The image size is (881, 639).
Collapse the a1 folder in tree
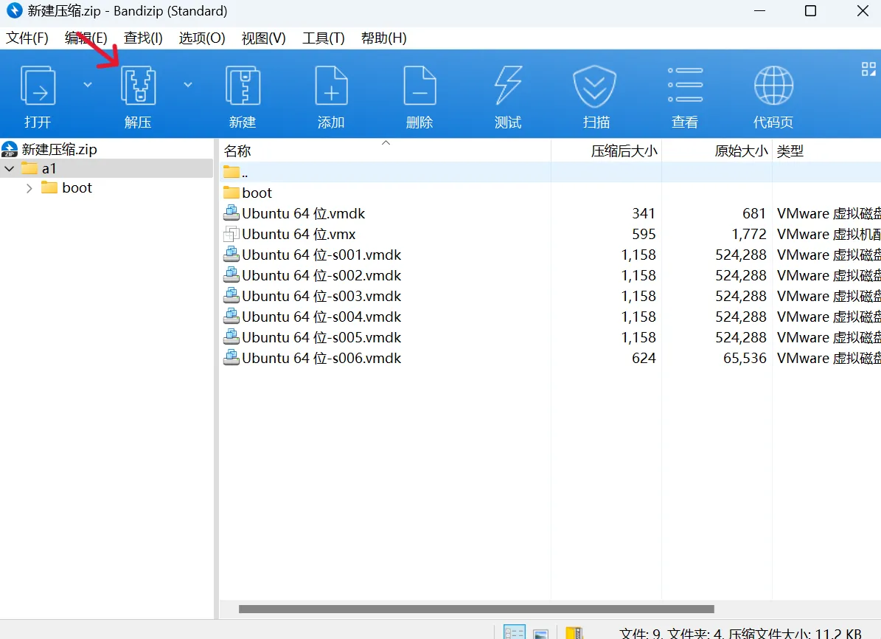tap(10, 169)
